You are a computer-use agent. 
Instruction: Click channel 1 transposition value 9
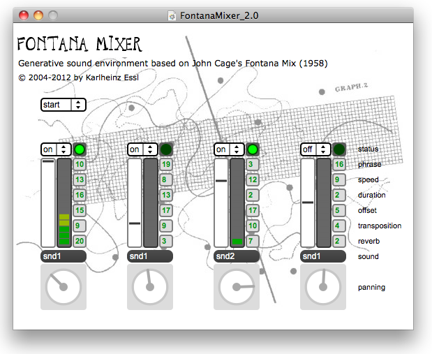coord(80,226)
